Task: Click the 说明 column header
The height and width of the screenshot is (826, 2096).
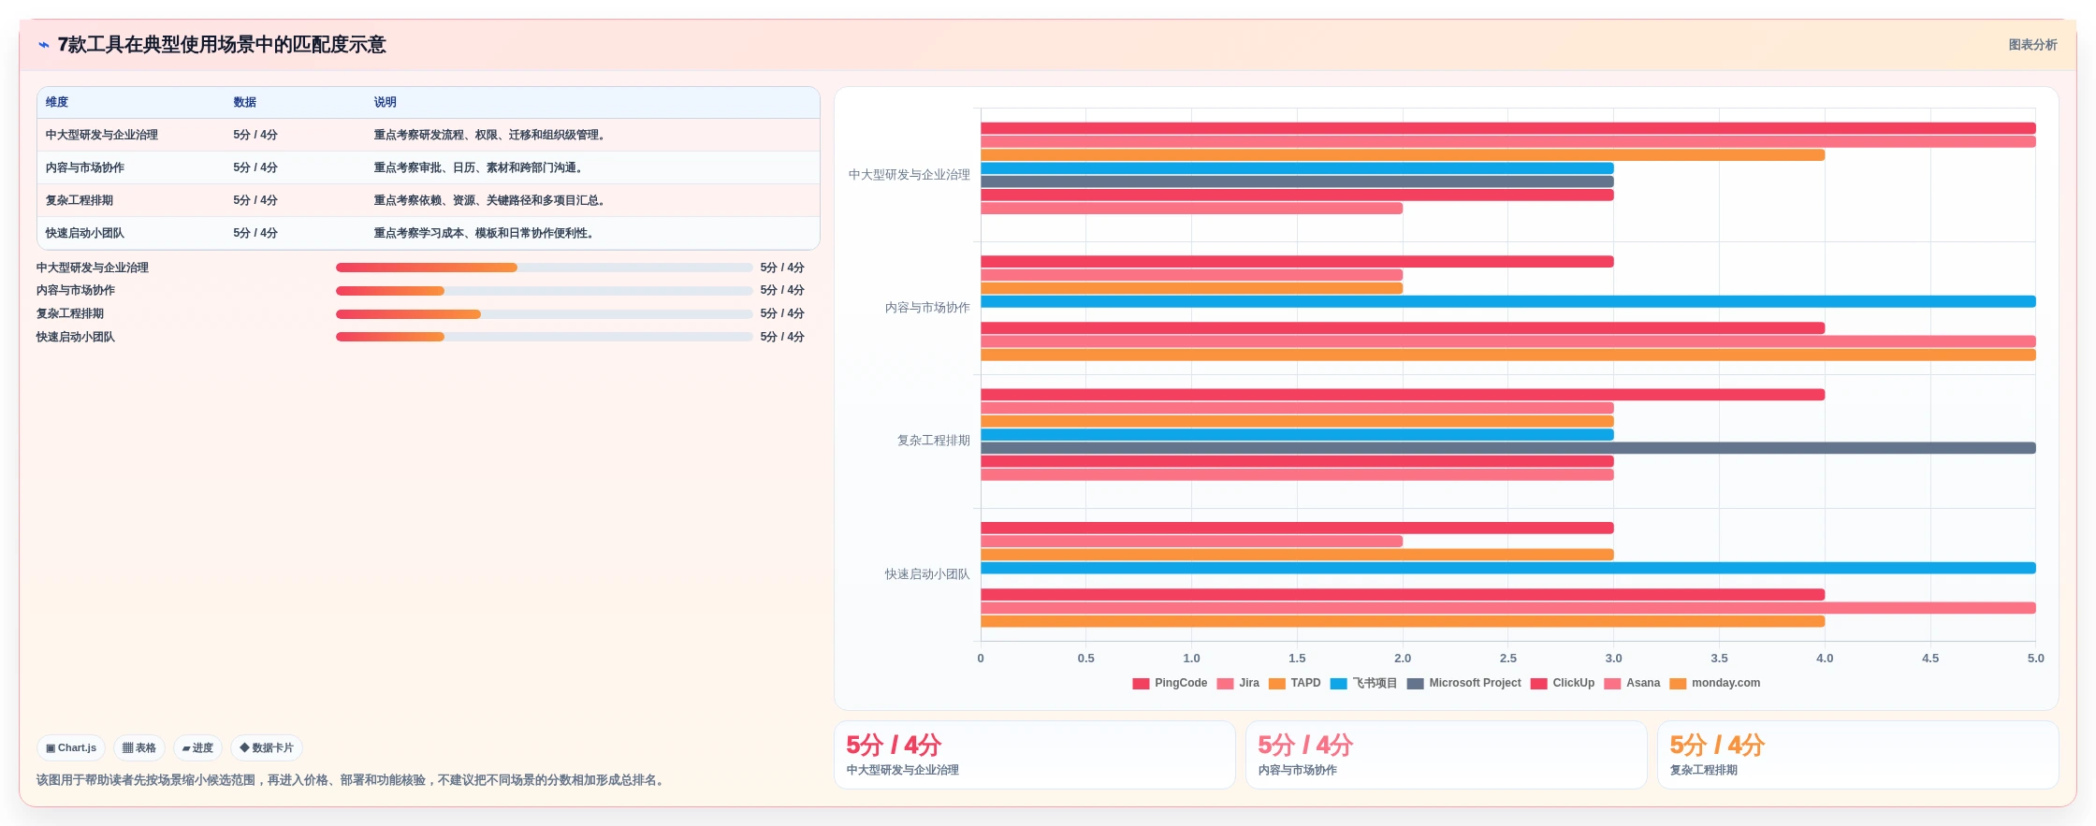Action: [x=386, y=102]
